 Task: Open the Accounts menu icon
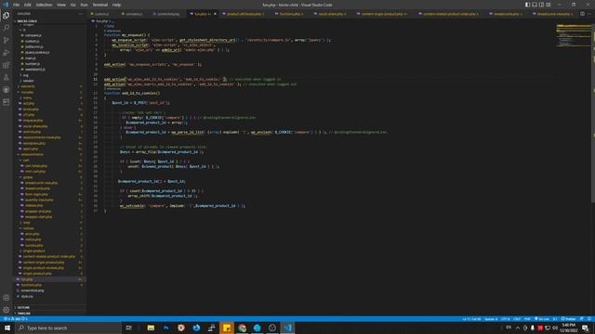[x=7, y=298]
